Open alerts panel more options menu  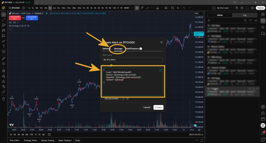[x=256, y=20]
